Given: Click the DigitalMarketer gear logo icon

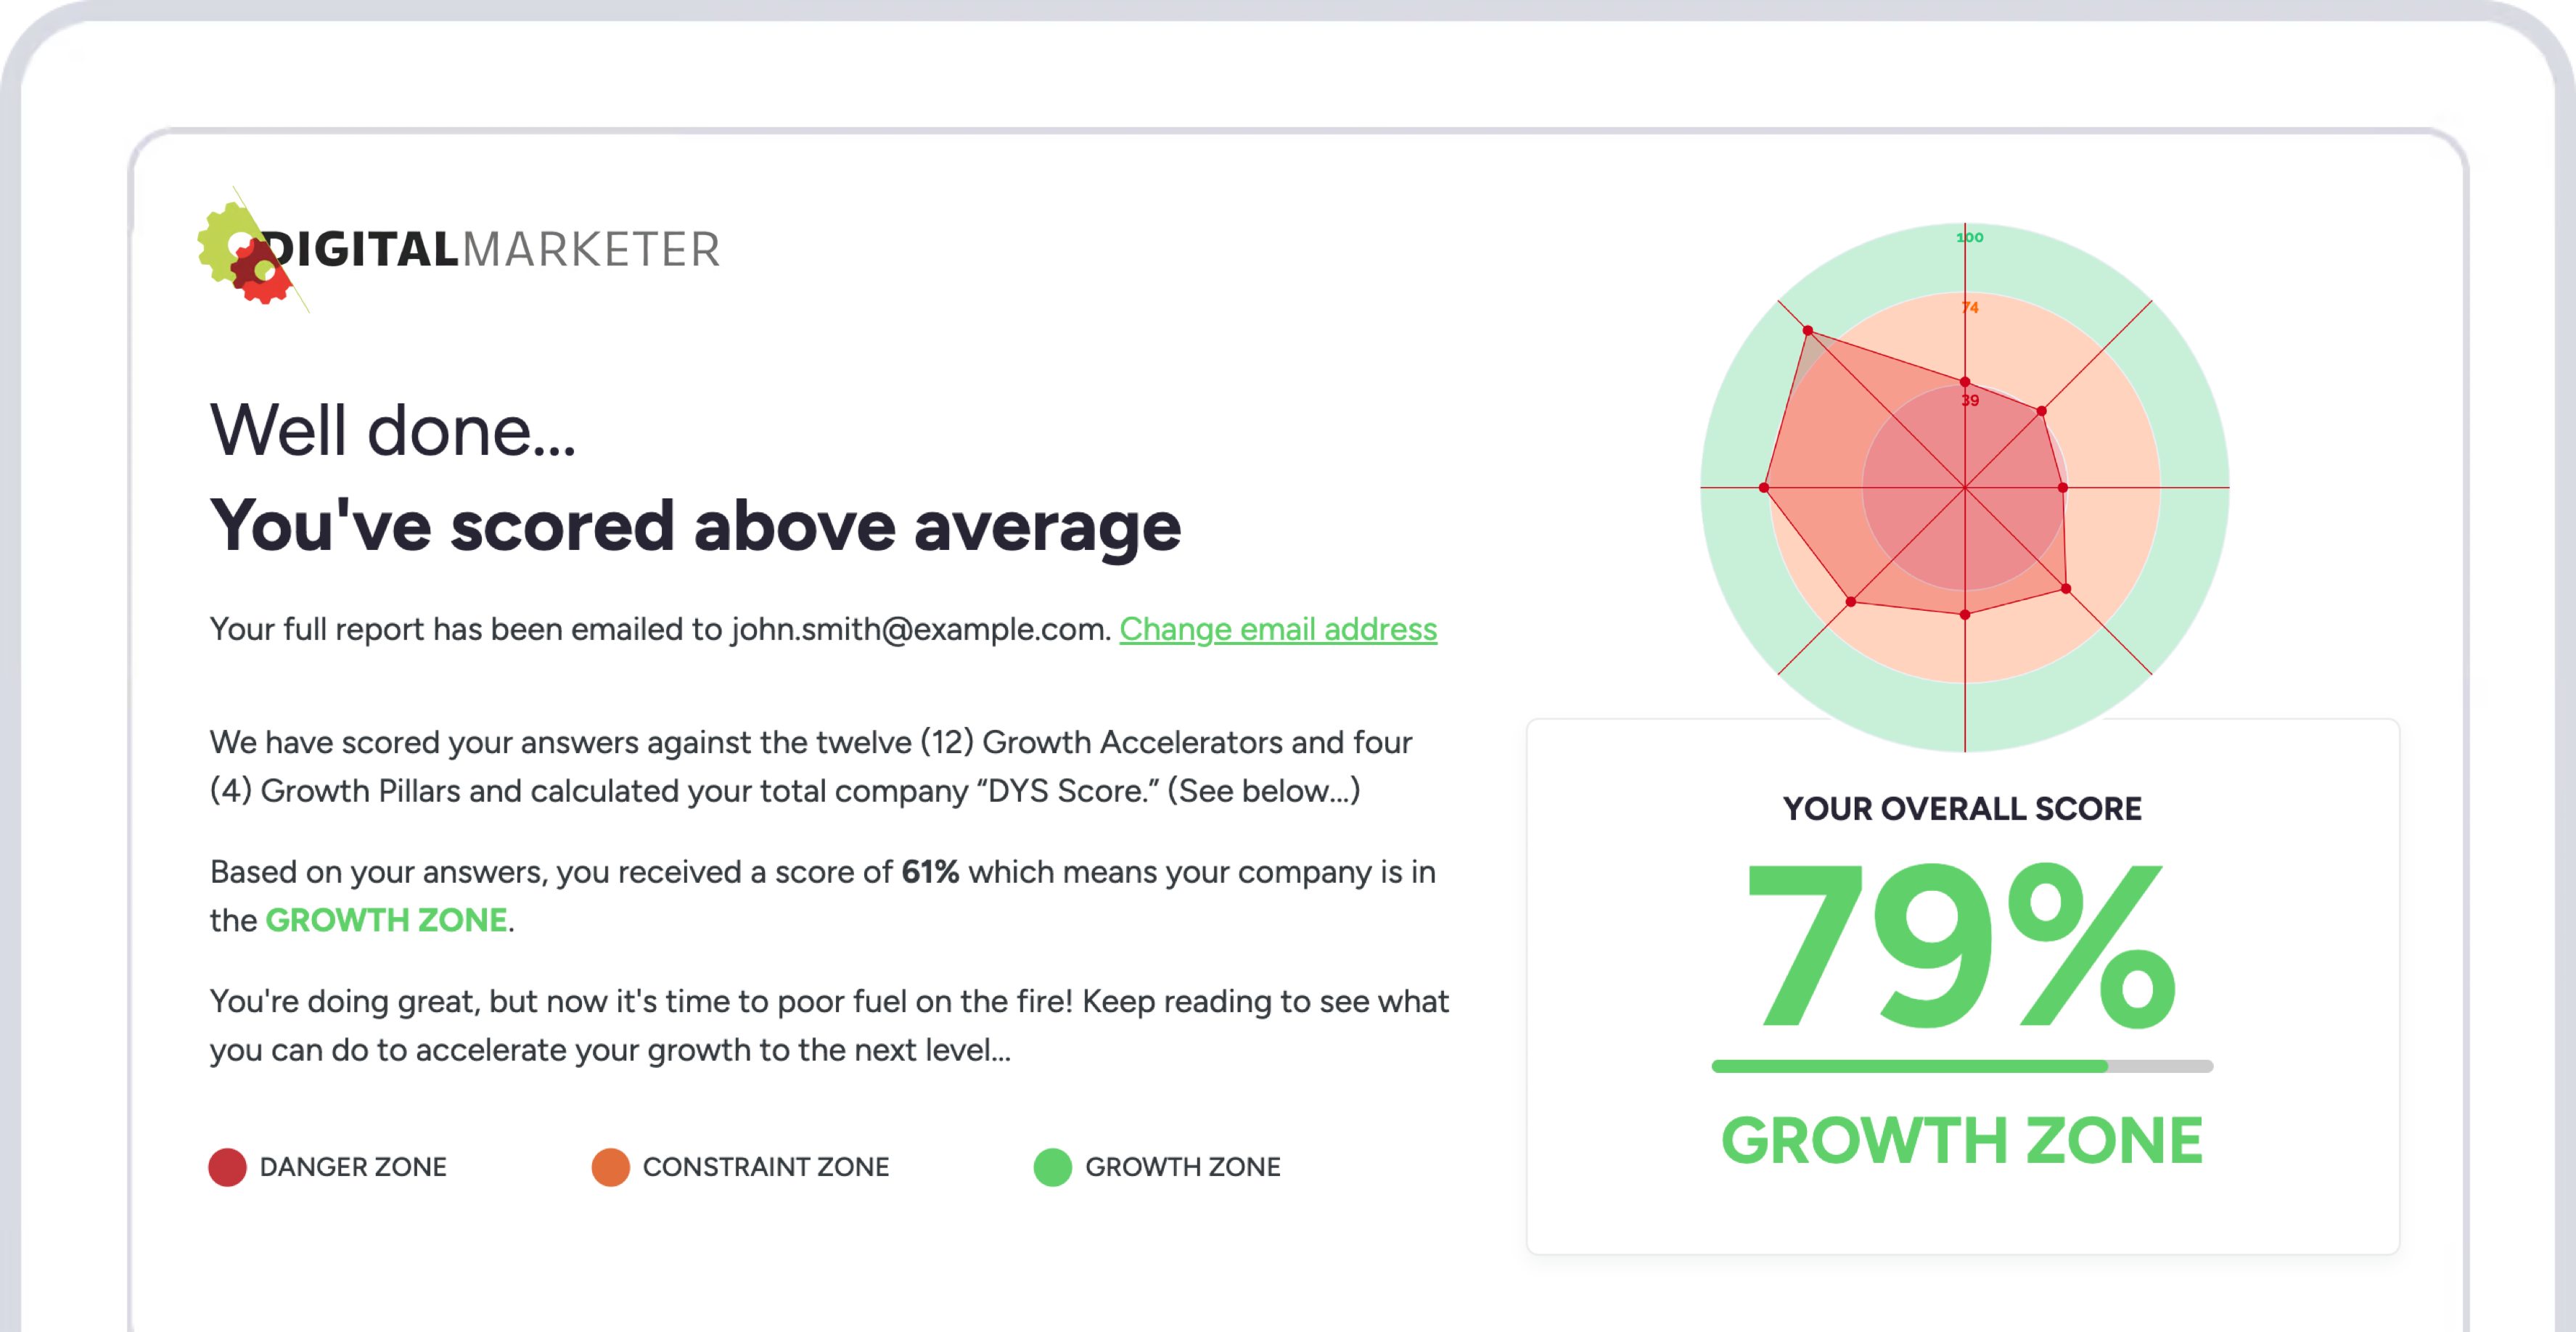Looking at the screenshot, I should 246,254.
